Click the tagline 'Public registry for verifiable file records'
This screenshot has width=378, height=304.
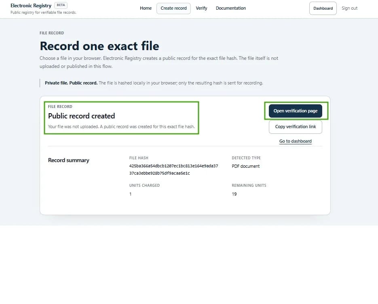(x=43, y=12)
